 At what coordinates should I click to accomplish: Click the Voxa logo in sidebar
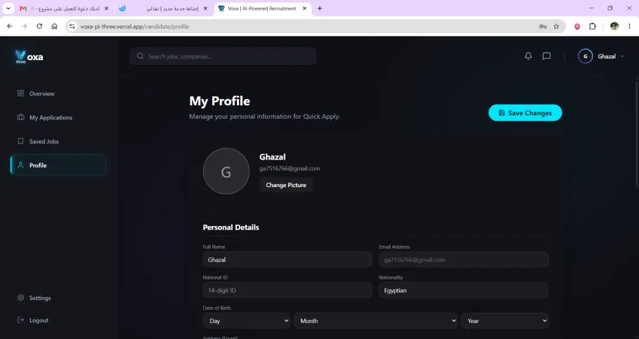(29, 57)
